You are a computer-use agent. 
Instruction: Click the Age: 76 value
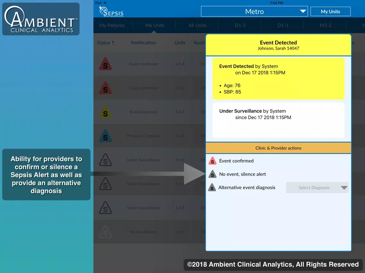[x=232, y=86]
